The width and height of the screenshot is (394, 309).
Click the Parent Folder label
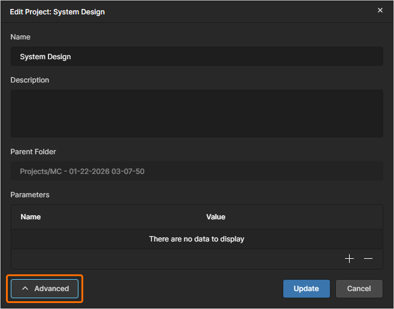(x=33, y=152)
